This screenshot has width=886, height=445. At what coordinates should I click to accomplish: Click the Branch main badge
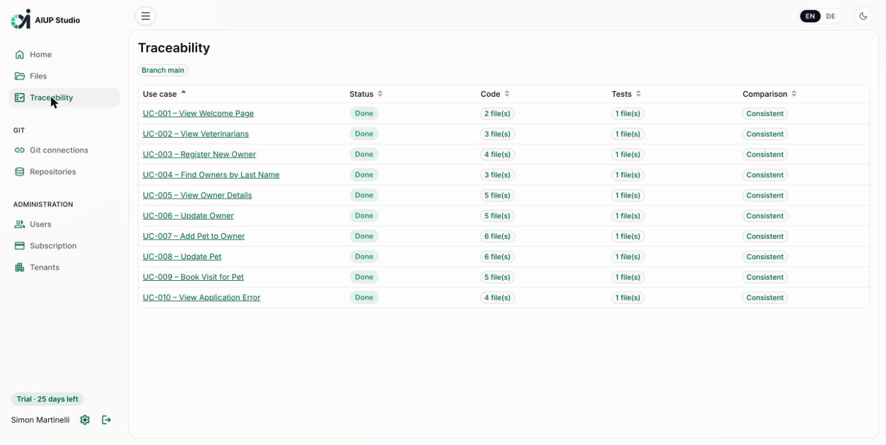click(163, 70)
